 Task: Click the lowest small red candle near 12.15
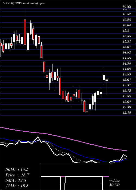87,112
